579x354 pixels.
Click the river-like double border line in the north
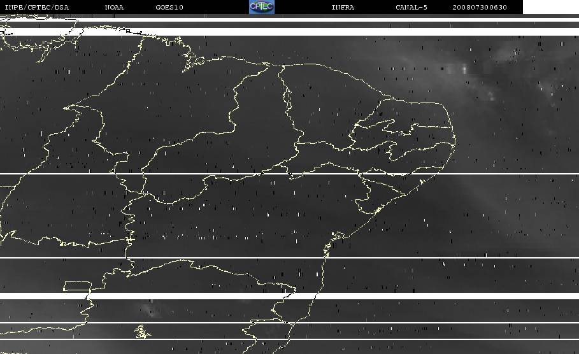287,102
